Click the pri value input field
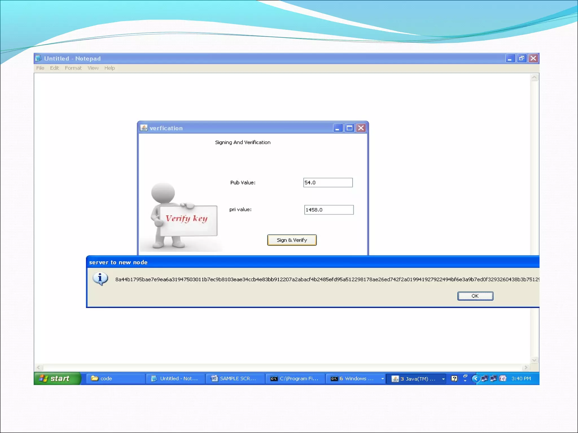This screenshot has width=578, height=433. click(329, 210)
